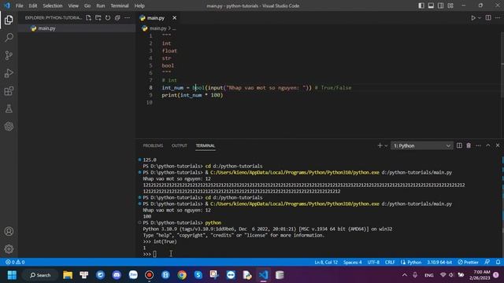The width and height of the screenshot is (504, 283).
Task: Open File Explorer from taskbar
Action: click(x=68, y=275)
